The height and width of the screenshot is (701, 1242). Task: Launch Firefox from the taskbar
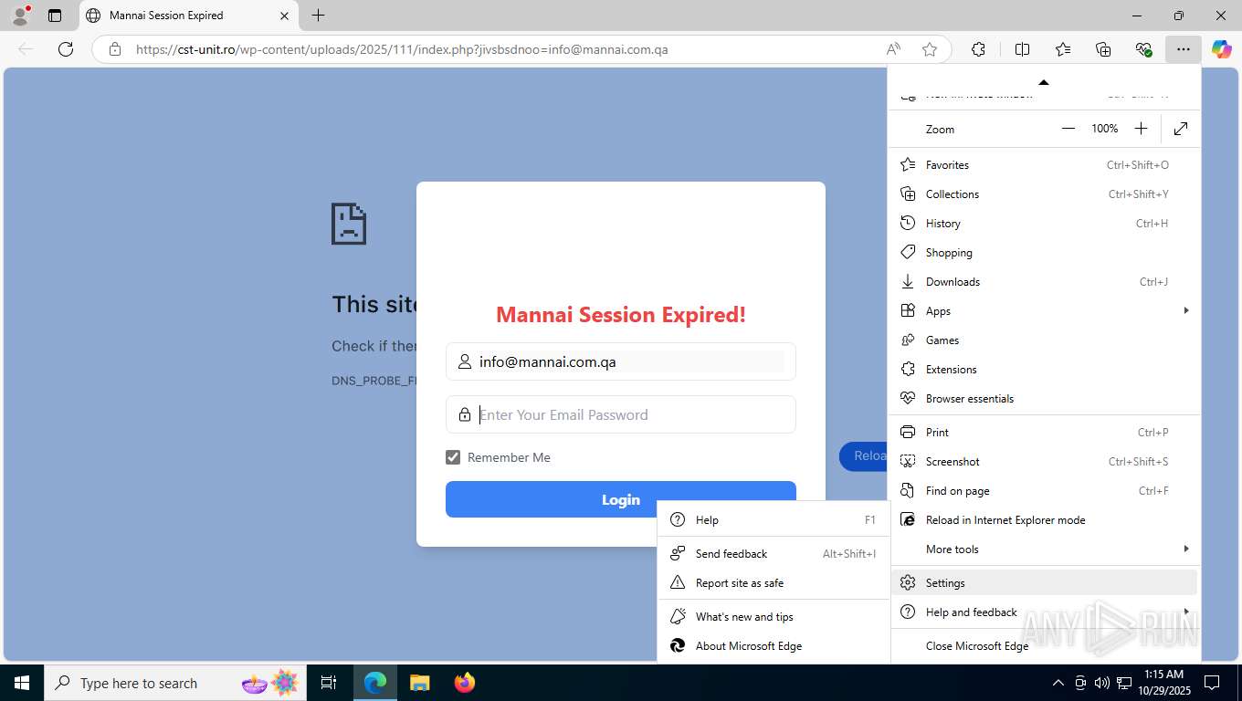pyautogui.click(x=464, y=683)
